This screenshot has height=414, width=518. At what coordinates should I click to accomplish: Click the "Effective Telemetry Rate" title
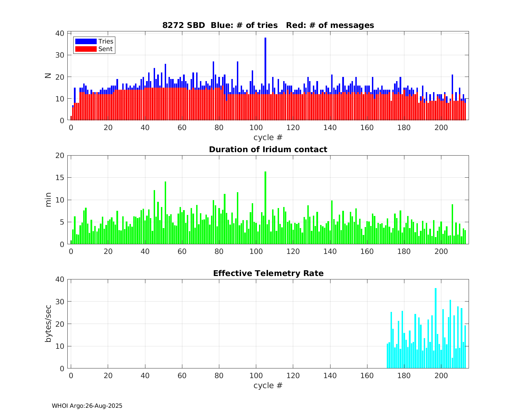pyautogui.click(x=268, y=273)
